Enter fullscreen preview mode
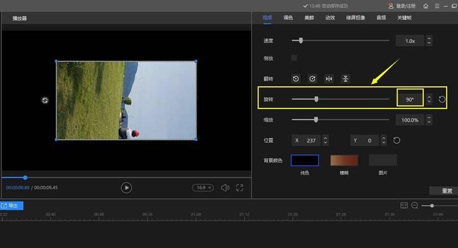This screenshot has width=458, height=248. [239, 188]
